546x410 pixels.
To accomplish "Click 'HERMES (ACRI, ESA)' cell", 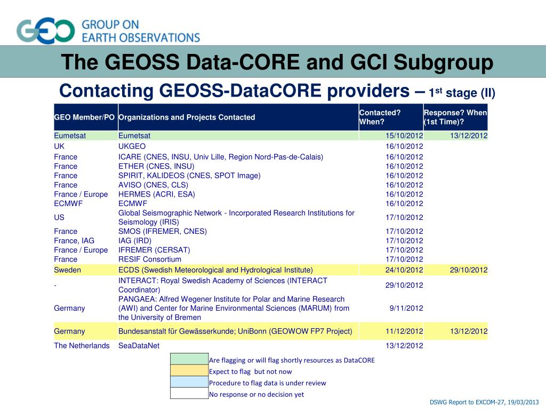I will tap(157, 194).
